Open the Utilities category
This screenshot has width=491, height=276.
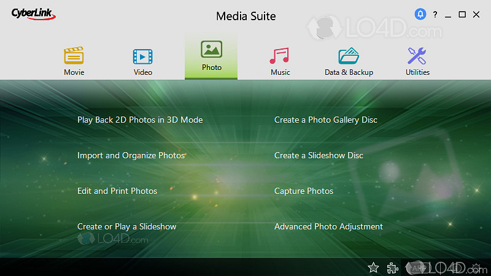tap(417, 62)
